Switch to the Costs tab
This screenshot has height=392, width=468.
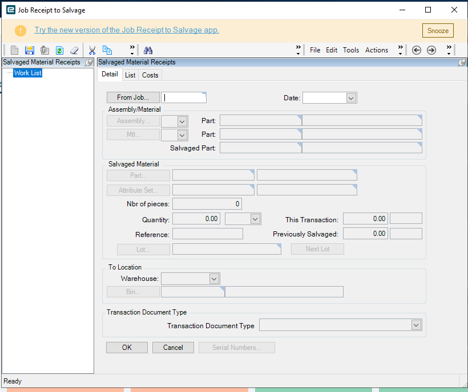tap(150, 75)
